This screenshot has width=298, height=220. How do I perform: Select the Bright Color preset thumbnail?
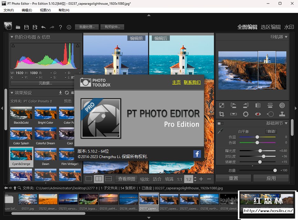pos(45,113)
